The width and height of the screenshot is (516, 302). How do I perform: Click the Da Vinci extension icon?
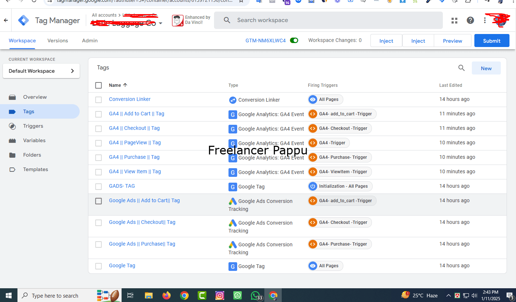tap(177, 21)
